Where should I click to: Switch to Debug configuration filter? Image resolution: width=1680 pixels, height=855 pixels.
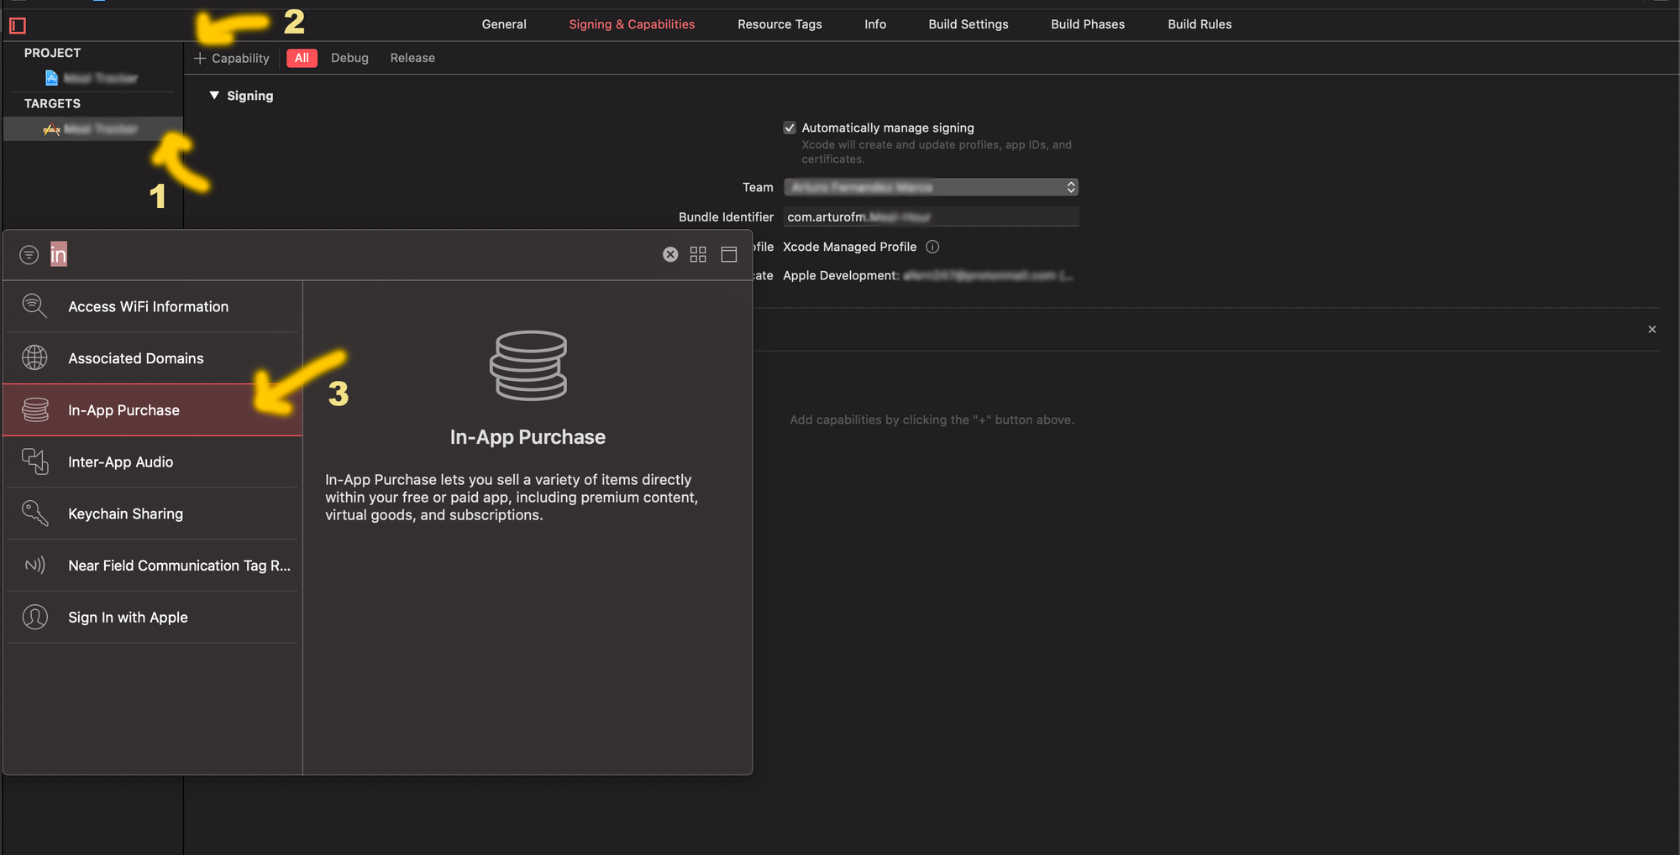[x=349, y=58]
